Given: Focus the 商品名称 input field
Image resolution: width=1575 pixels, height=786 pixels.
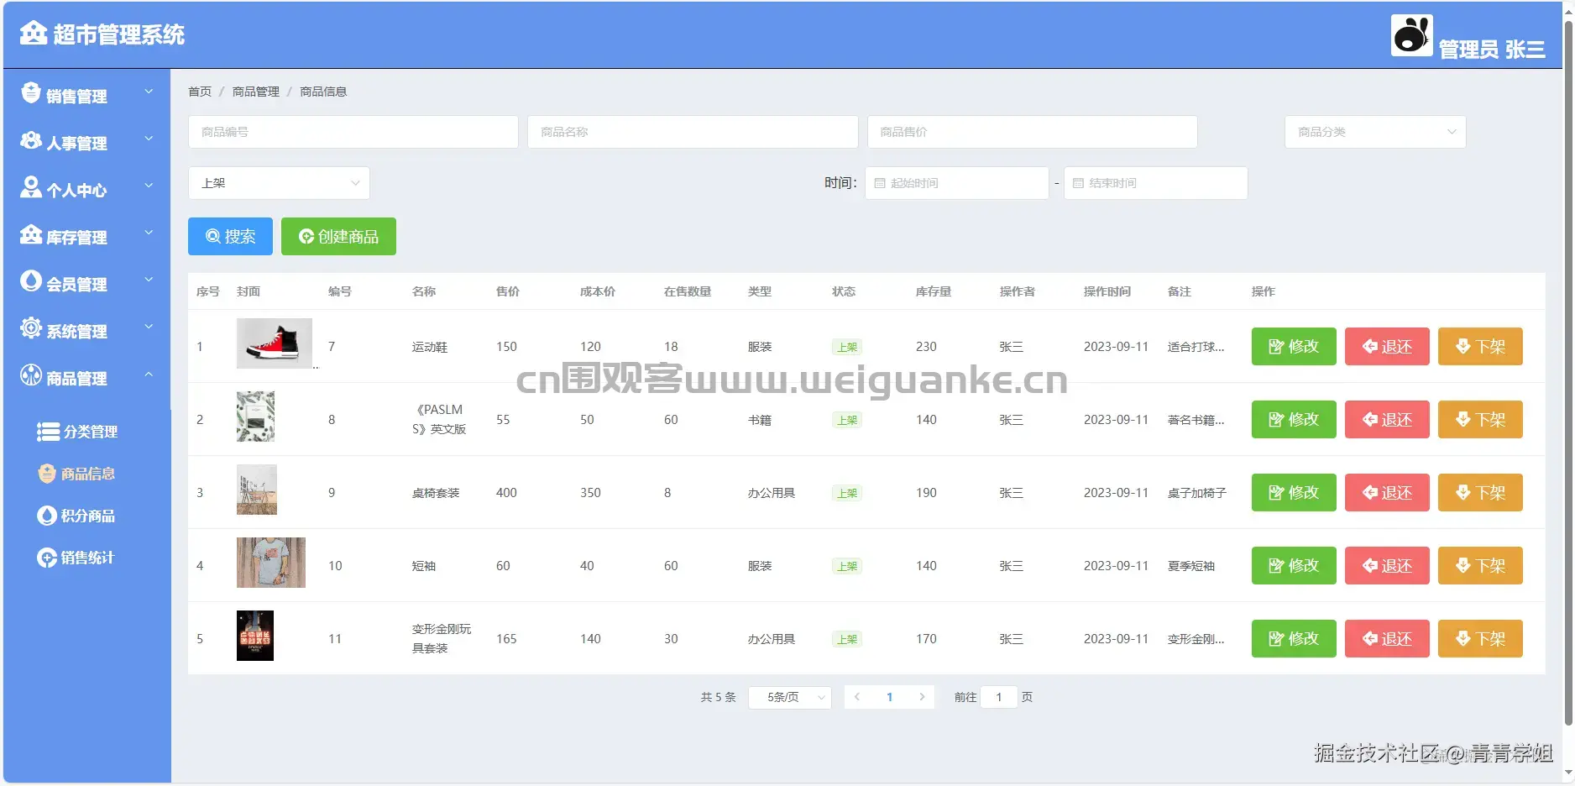Looking at the screenshot, I should tap(693, 132).
